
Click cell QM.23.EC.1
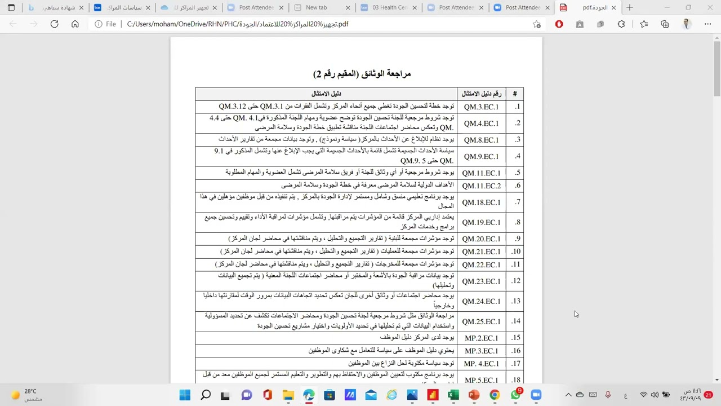481,281
